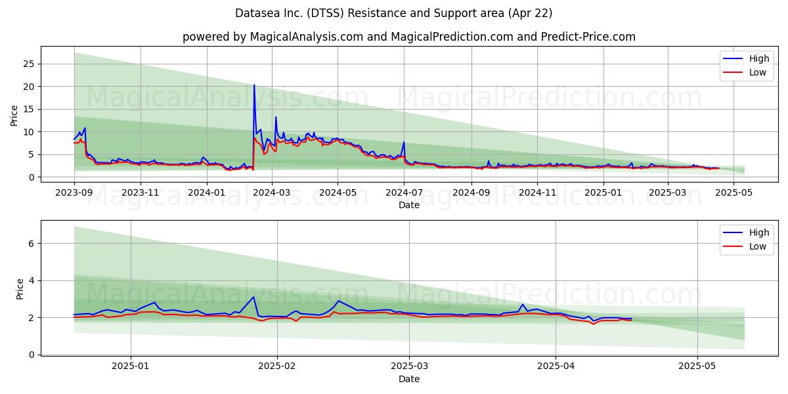Click the '2024-05' tick label
The width and height of the screenshot is (788, 394).
click(338, 192)
